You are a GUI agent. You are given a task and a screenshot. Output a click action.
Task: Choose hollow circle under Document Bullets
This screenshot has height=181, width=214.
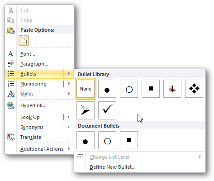click(107, 140)
